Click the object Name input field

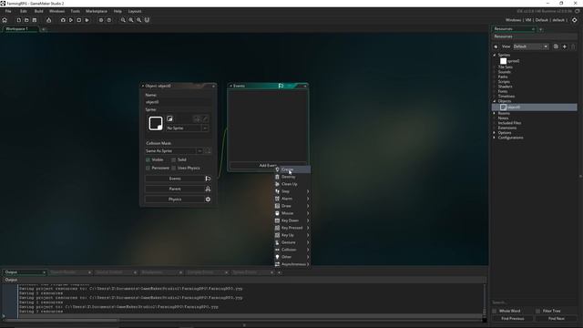tap(179, 102)
